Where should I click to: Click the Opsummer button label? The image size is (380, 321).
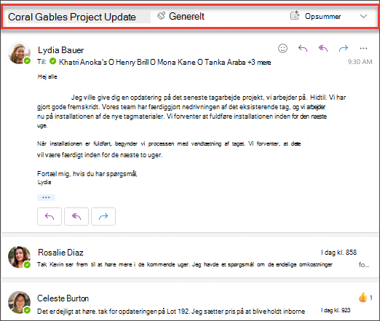pyautogui.click(x=322, y=16)
